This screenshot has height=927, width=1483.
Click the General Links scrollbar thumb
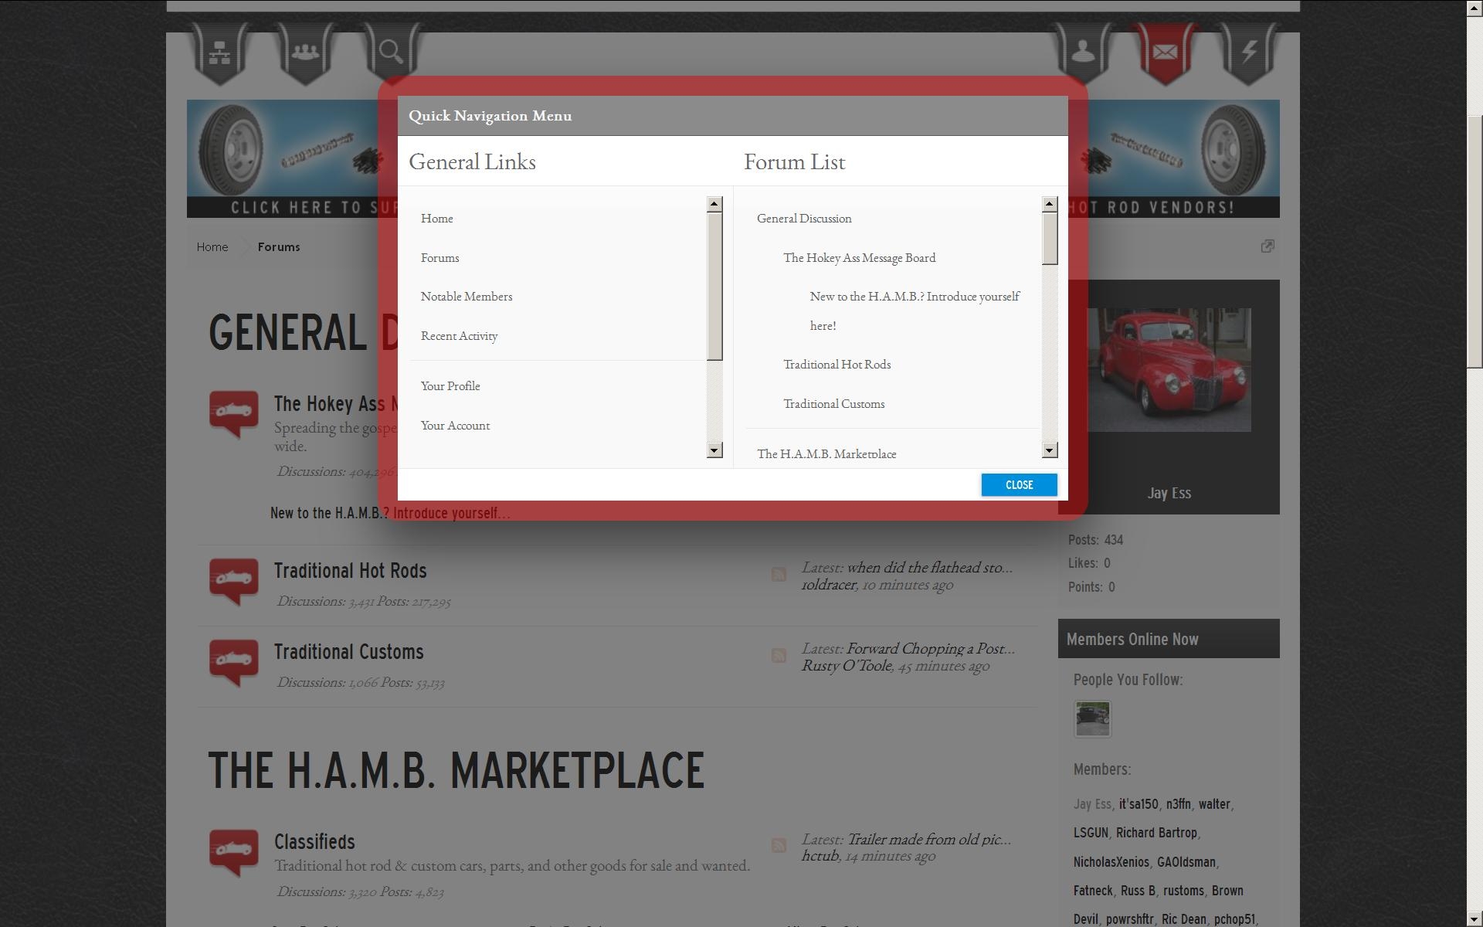[x=714, y=286]
